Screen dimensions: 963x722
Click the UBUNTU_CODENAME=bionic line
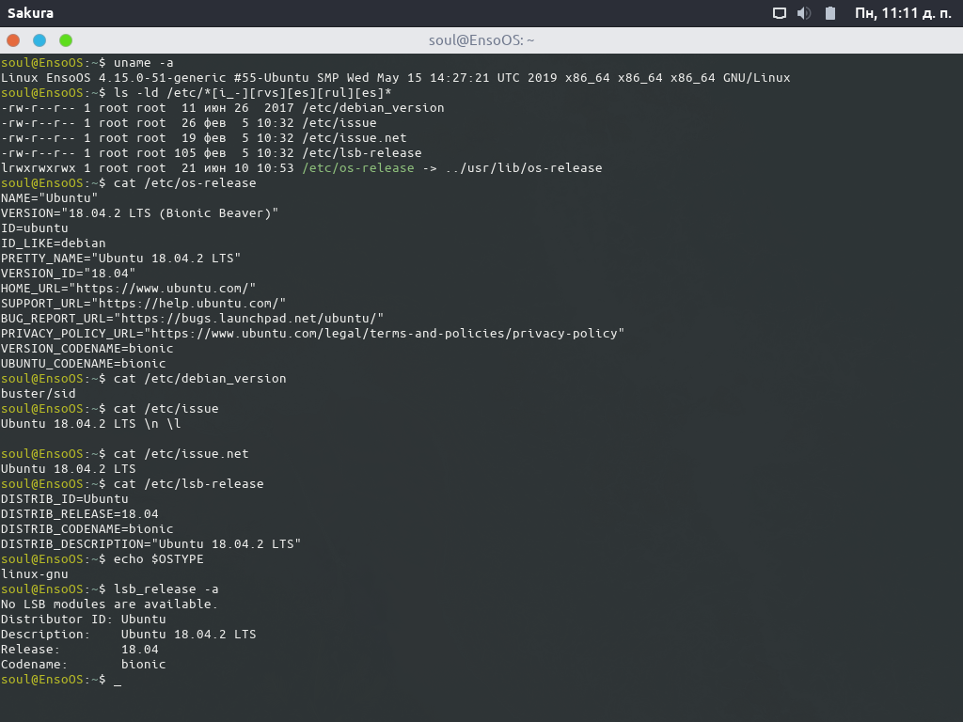coord(83,364)
